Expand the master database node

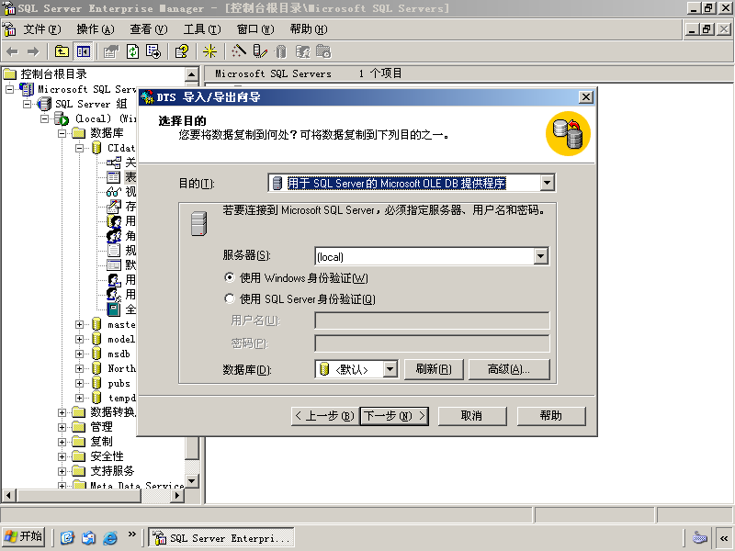(x=79, y=324)
